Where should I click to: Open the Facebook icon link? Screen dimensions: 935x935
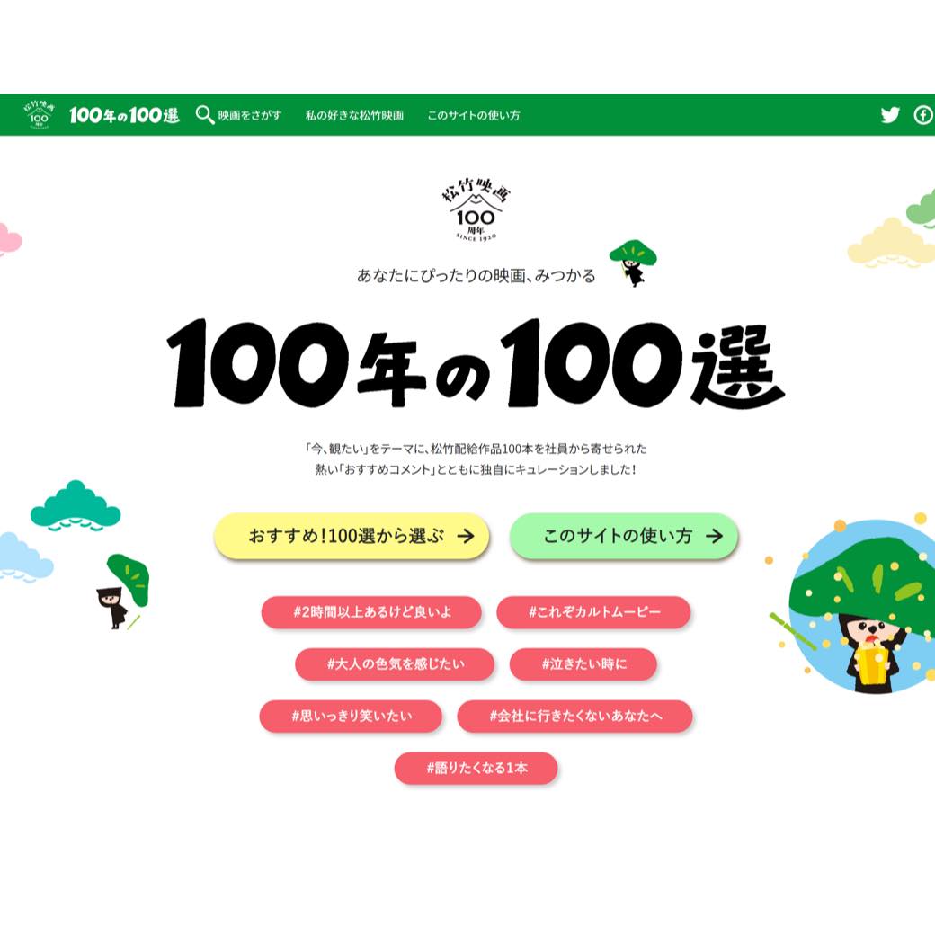coord(923,114)
